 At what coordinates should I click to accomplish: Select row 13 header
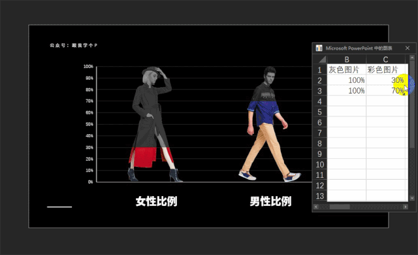(319, 195)
